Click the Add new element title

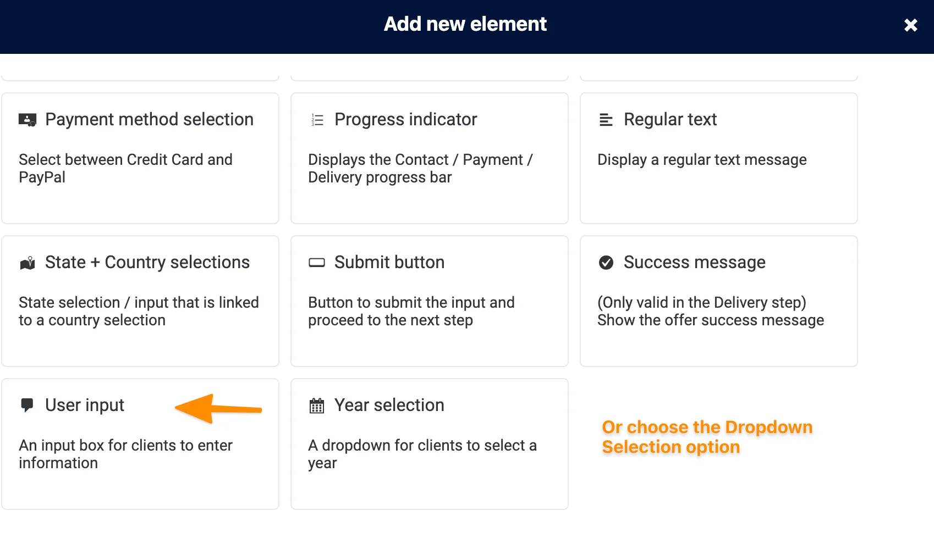(465, 24)
